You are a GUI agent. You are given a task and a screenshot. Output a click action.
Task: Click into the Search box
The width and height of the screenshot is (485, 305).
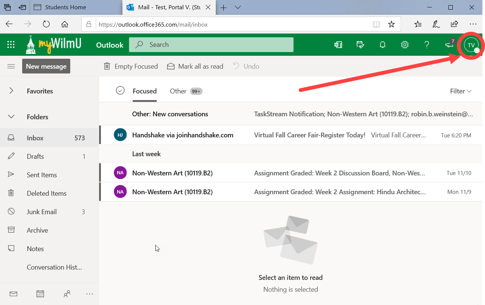point(211,45)
